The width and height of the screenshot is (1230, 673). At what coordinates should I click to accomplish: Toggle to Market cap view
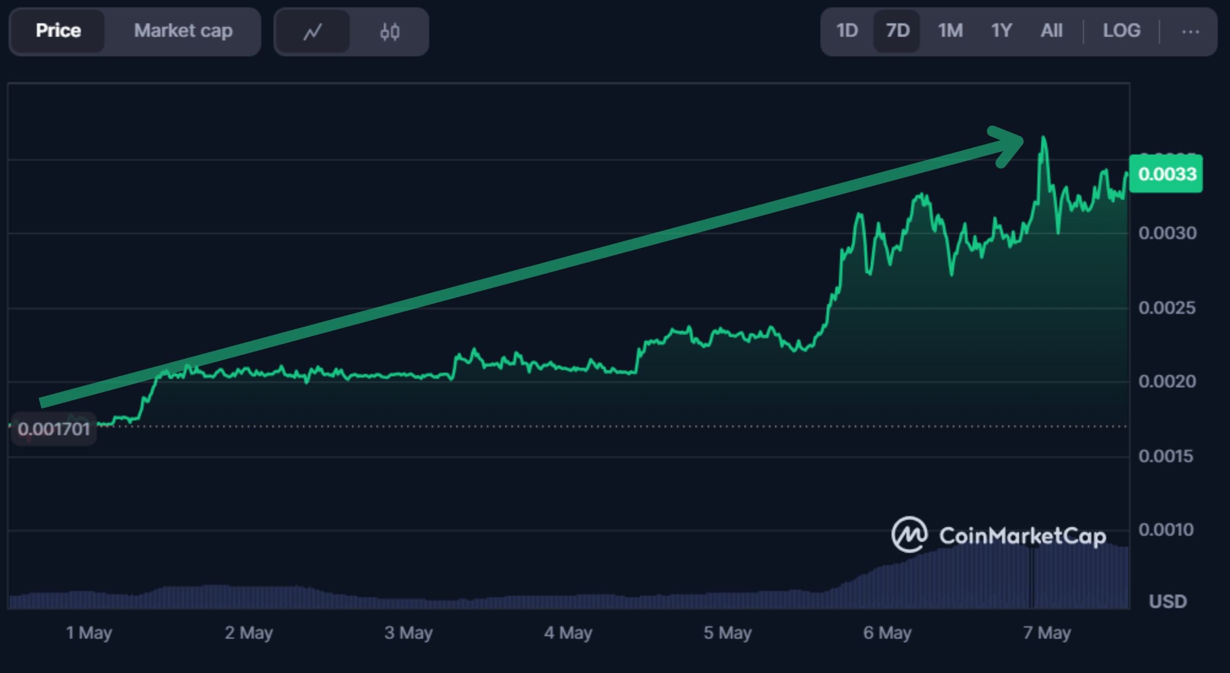point(183,31)
